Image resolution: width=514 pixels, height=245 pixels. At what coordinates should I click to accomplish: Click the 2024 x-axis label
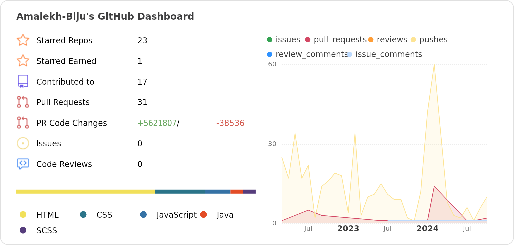[x=427, y=229]
